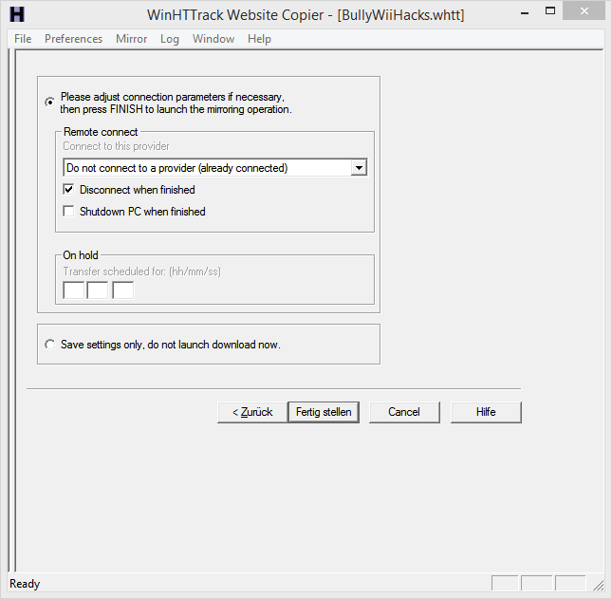Screen dimensions: 612x599
Task: Click the seconds field under On hold
Action: pyautogui.click(x=123, y=290)
